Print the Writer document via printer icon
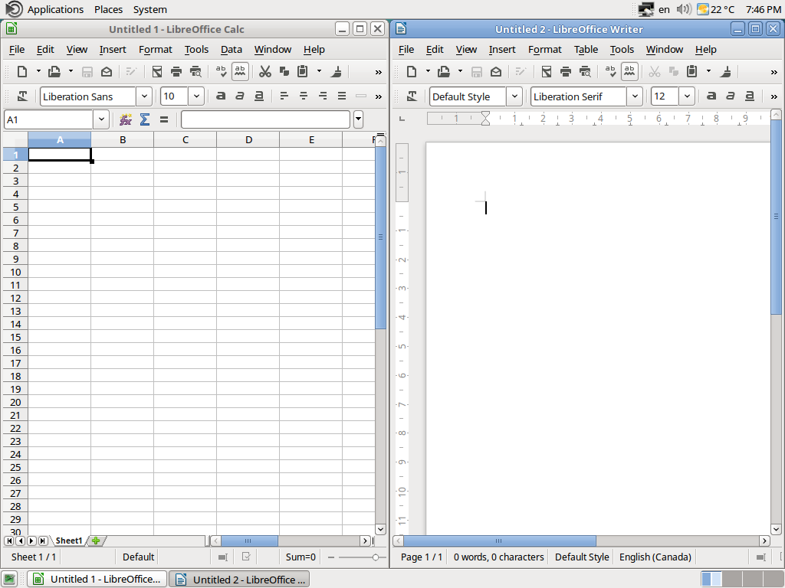 [566, 71]
